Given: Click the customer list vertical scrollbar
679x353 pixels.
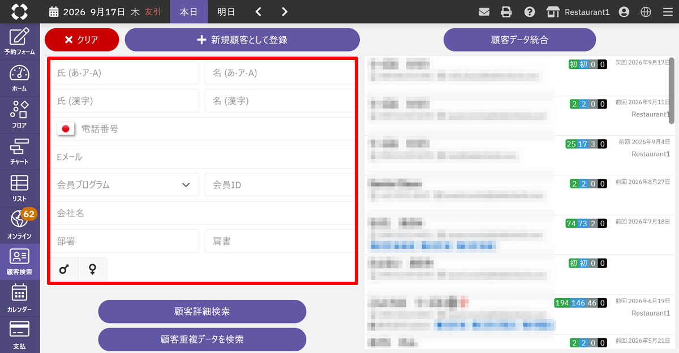Looking at the screenshot, I should pyautogui.click(x=672, y=91).
